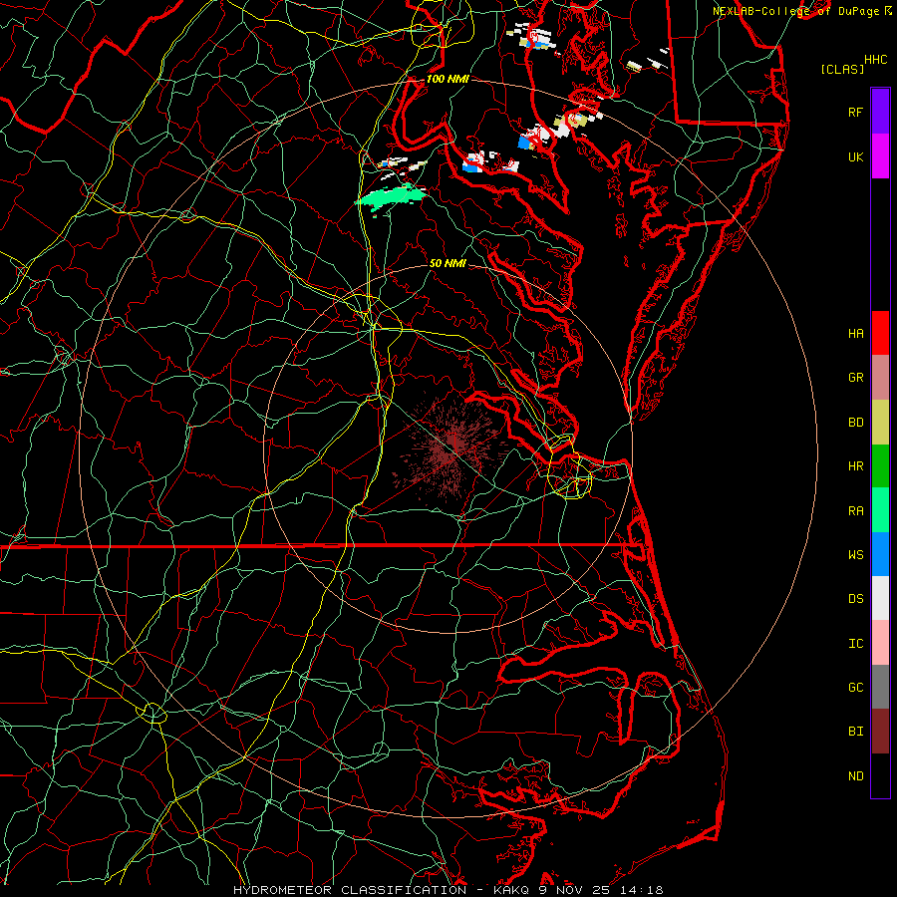
Task: Click the WS legend label
Action: pos(855,555)
